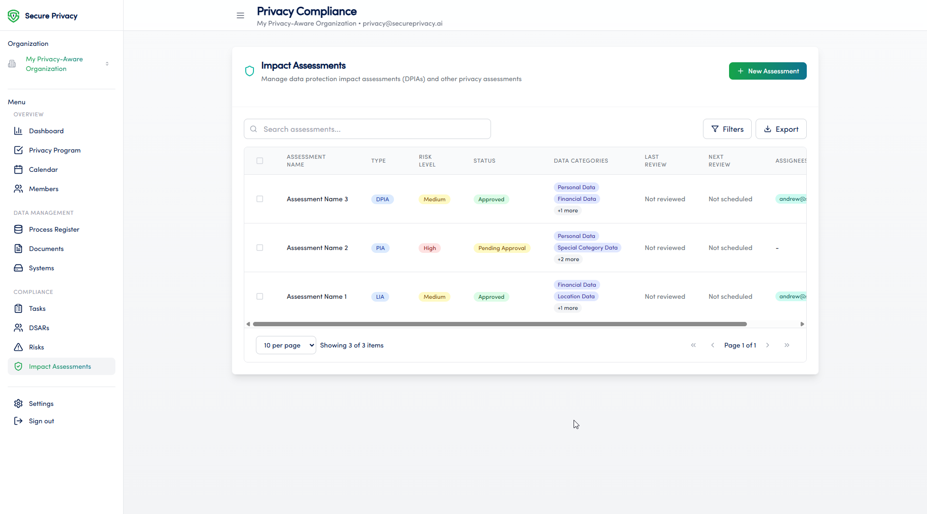The image size is (927, 514).
Task: Select the Privacy Program checklist icon
Action: (x=18, y=150)
